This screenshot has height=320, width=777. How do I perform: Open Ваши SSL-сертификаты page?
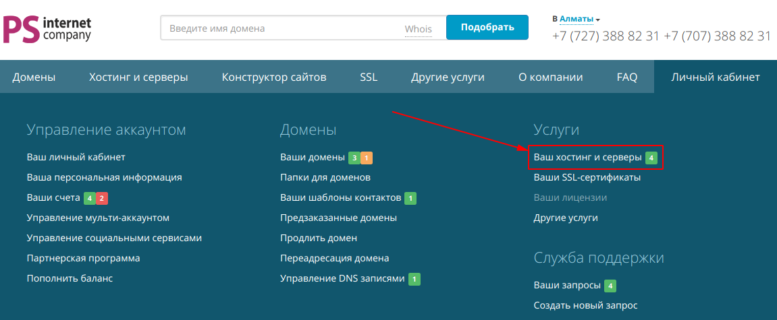(587, 178)
